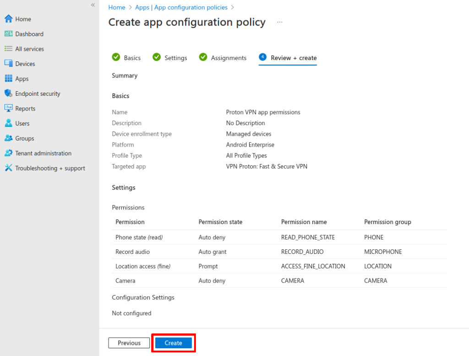Screen dimensions: 469x356
Task: Click the PHONE permission group cell
Action: click(x=374, y=237)
